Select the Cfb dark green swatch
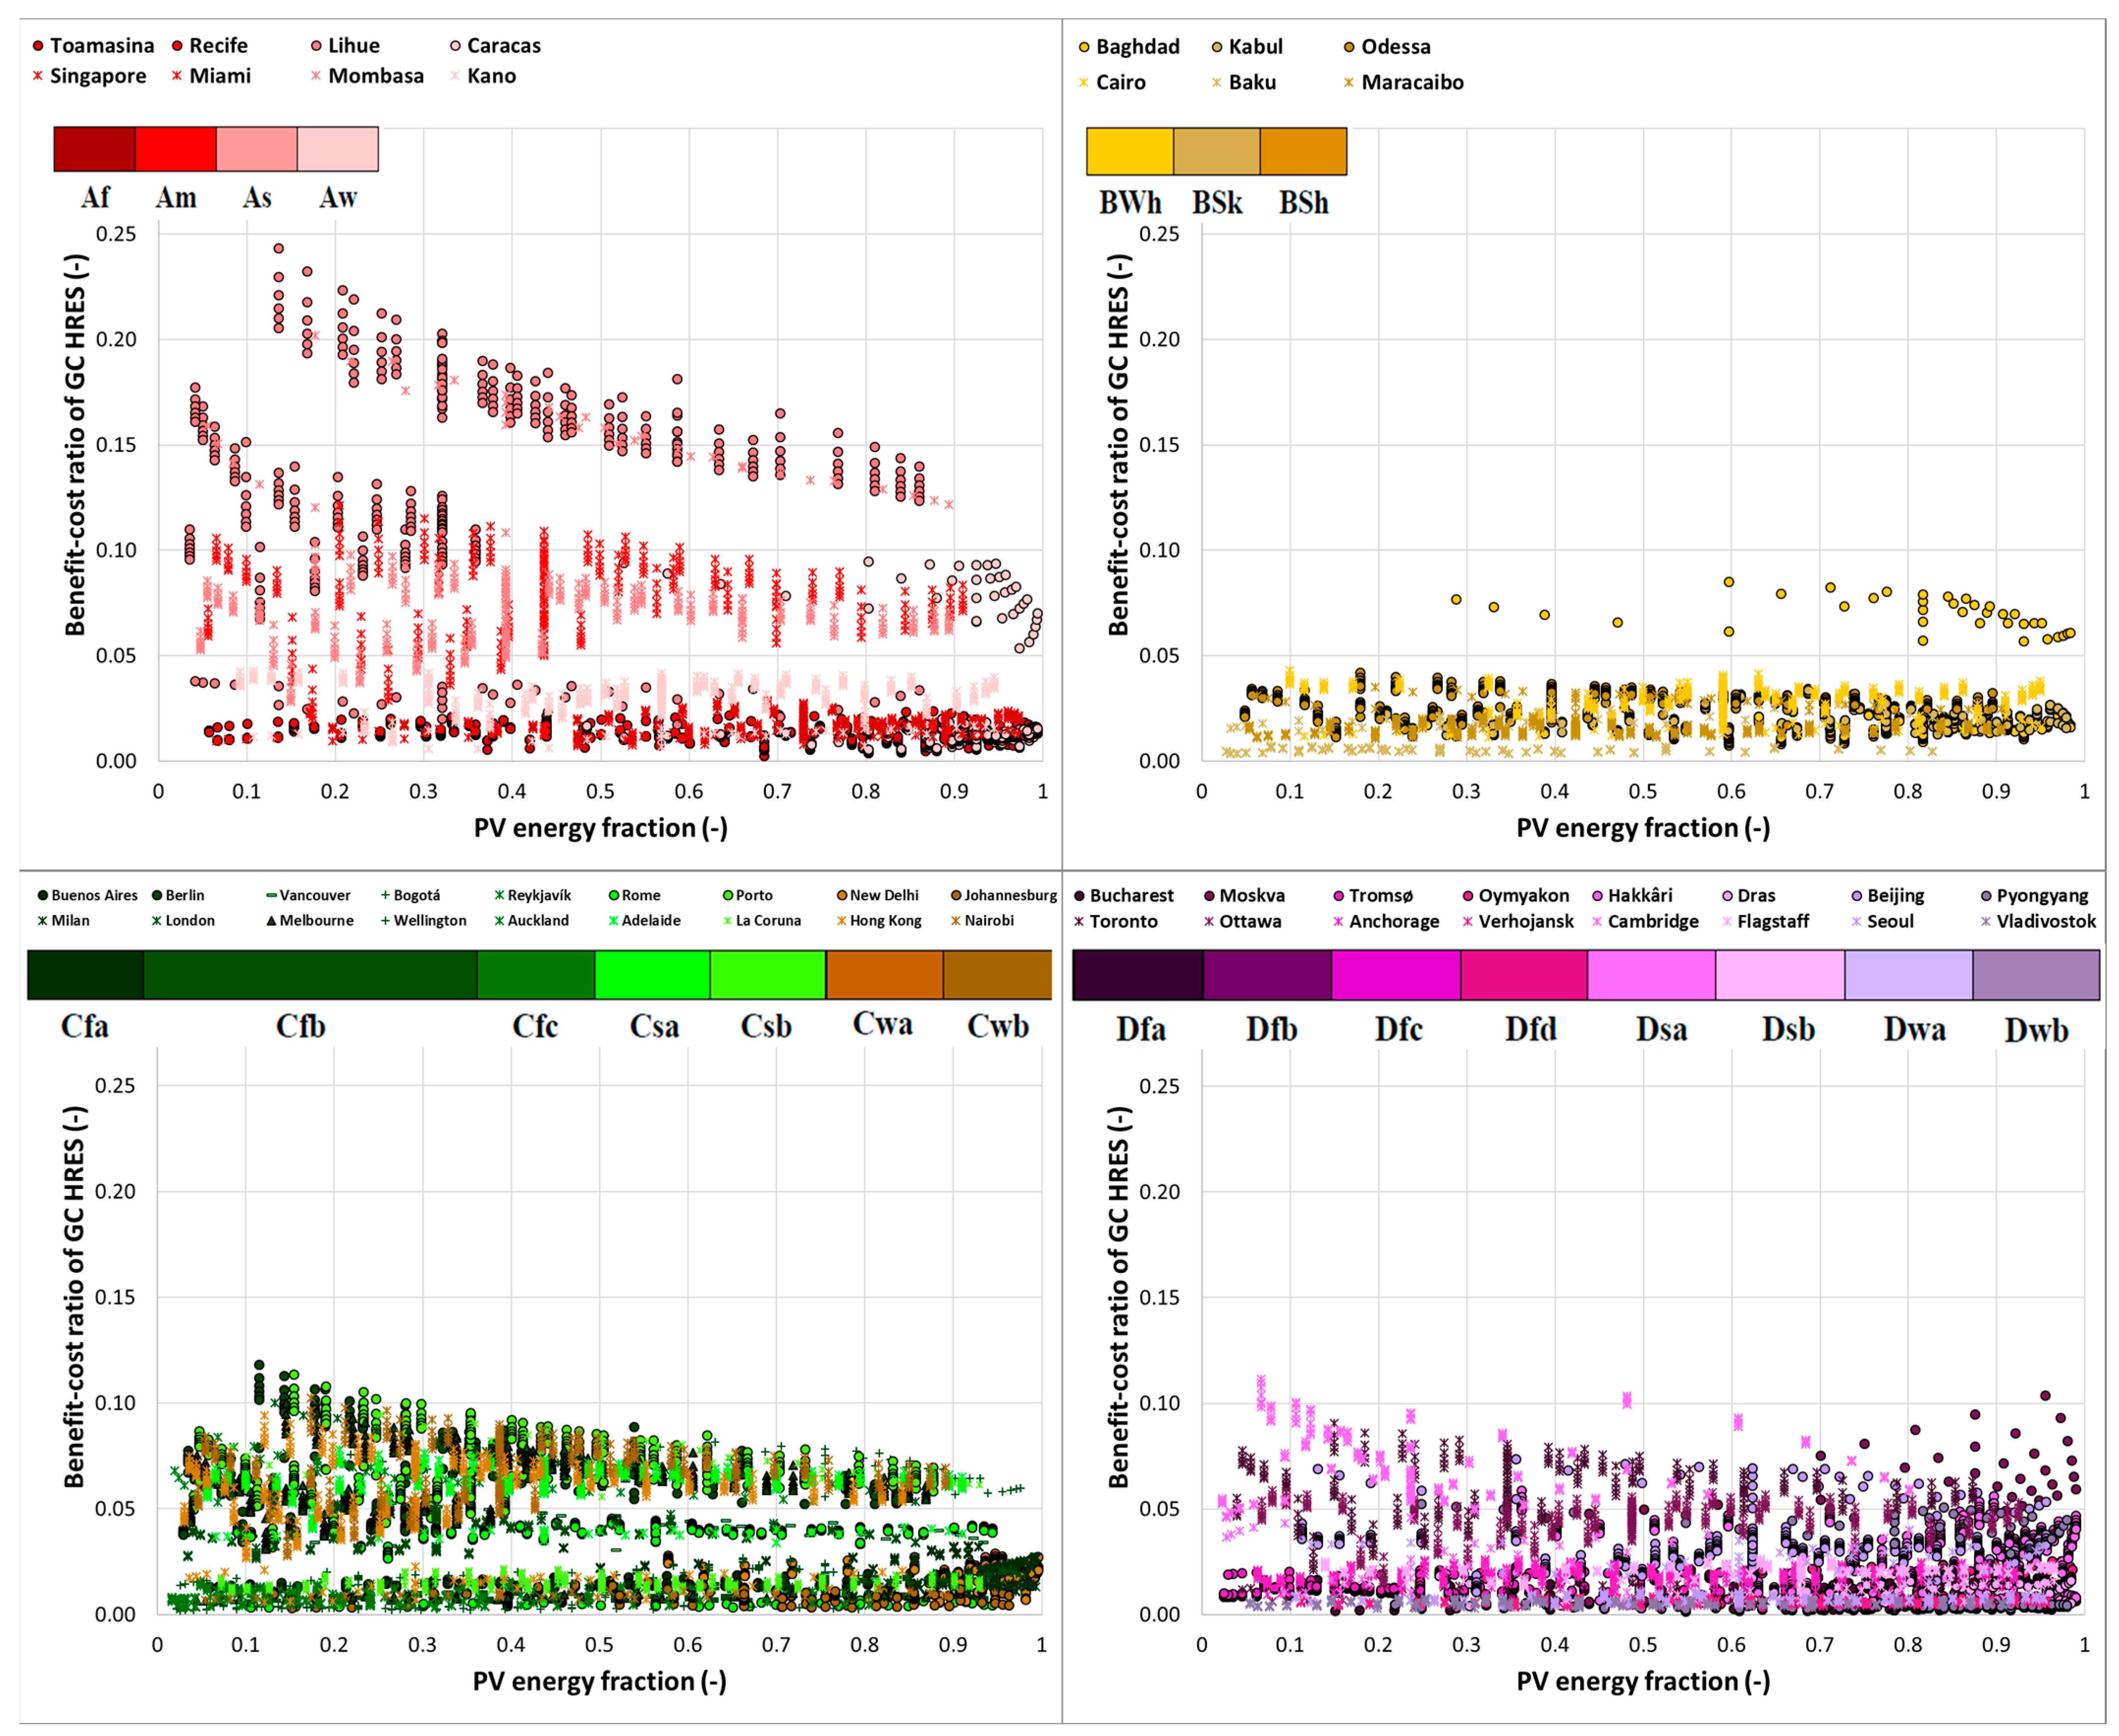This screenshot has width=2119, height=1736. tap(309, 975)
